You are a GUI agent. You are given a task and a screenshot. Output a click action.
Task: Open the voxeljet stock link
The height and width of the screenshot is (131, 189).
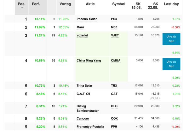click(x=82, y=35)
